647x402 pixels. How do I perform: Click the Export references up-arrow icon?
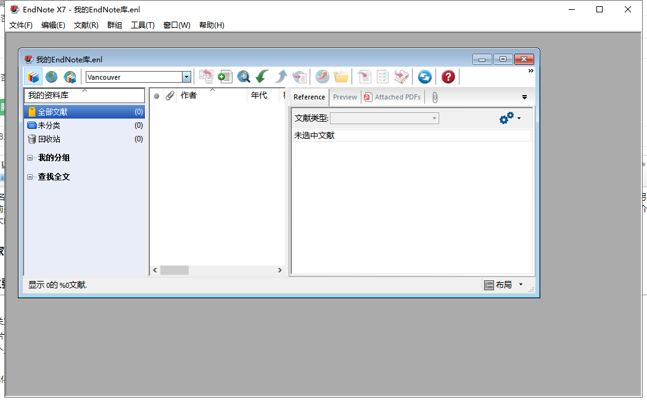(280, 77)
